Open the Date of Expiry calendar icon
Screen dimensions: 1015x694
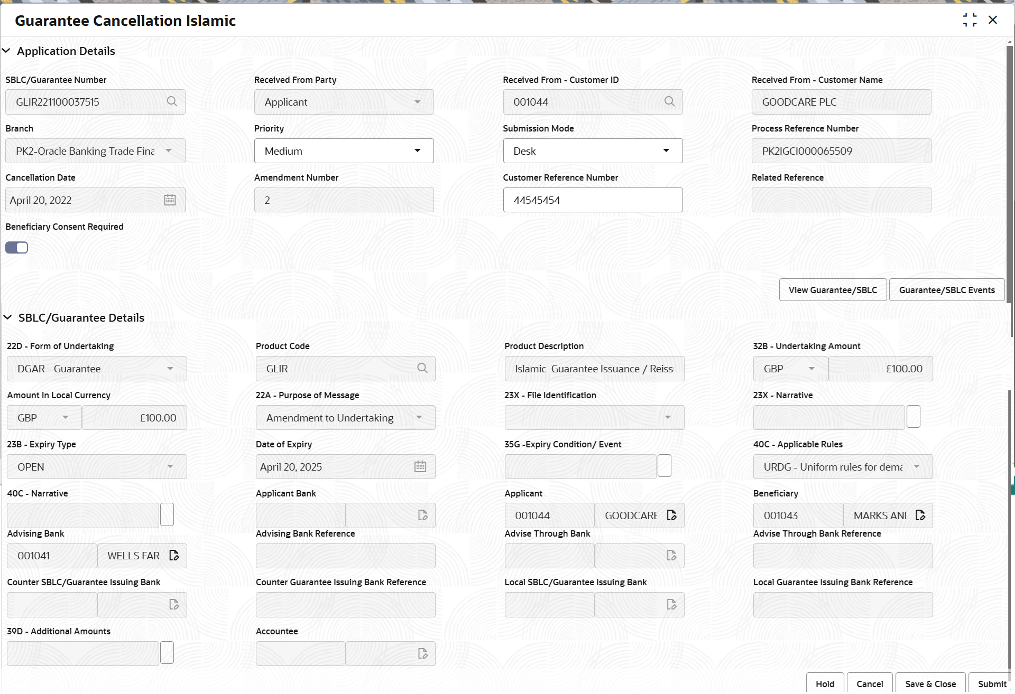pyautogui.click(x=420, y=466)
